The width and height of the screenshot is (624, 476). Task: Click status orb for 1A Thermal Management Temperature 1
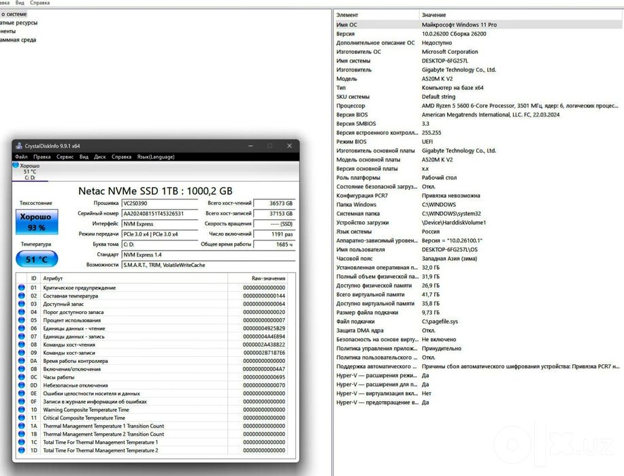pyautogui.click(x=22, y=426)
